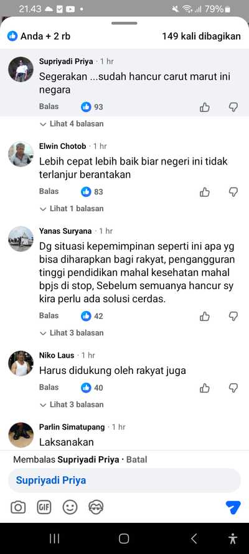Open the avatar sticker icon
249x554 pixels.
click(x=96, y=508)
